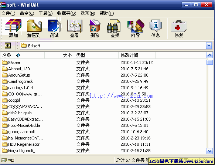Maximize the WinRAR window

pos(196,5)
